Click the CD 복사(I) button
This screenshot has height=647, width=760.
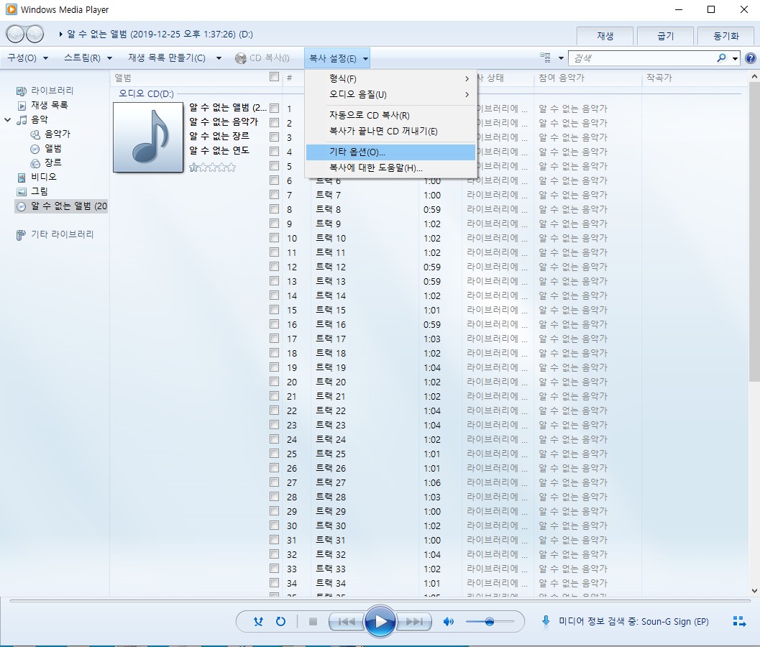[x=262, y=58]
